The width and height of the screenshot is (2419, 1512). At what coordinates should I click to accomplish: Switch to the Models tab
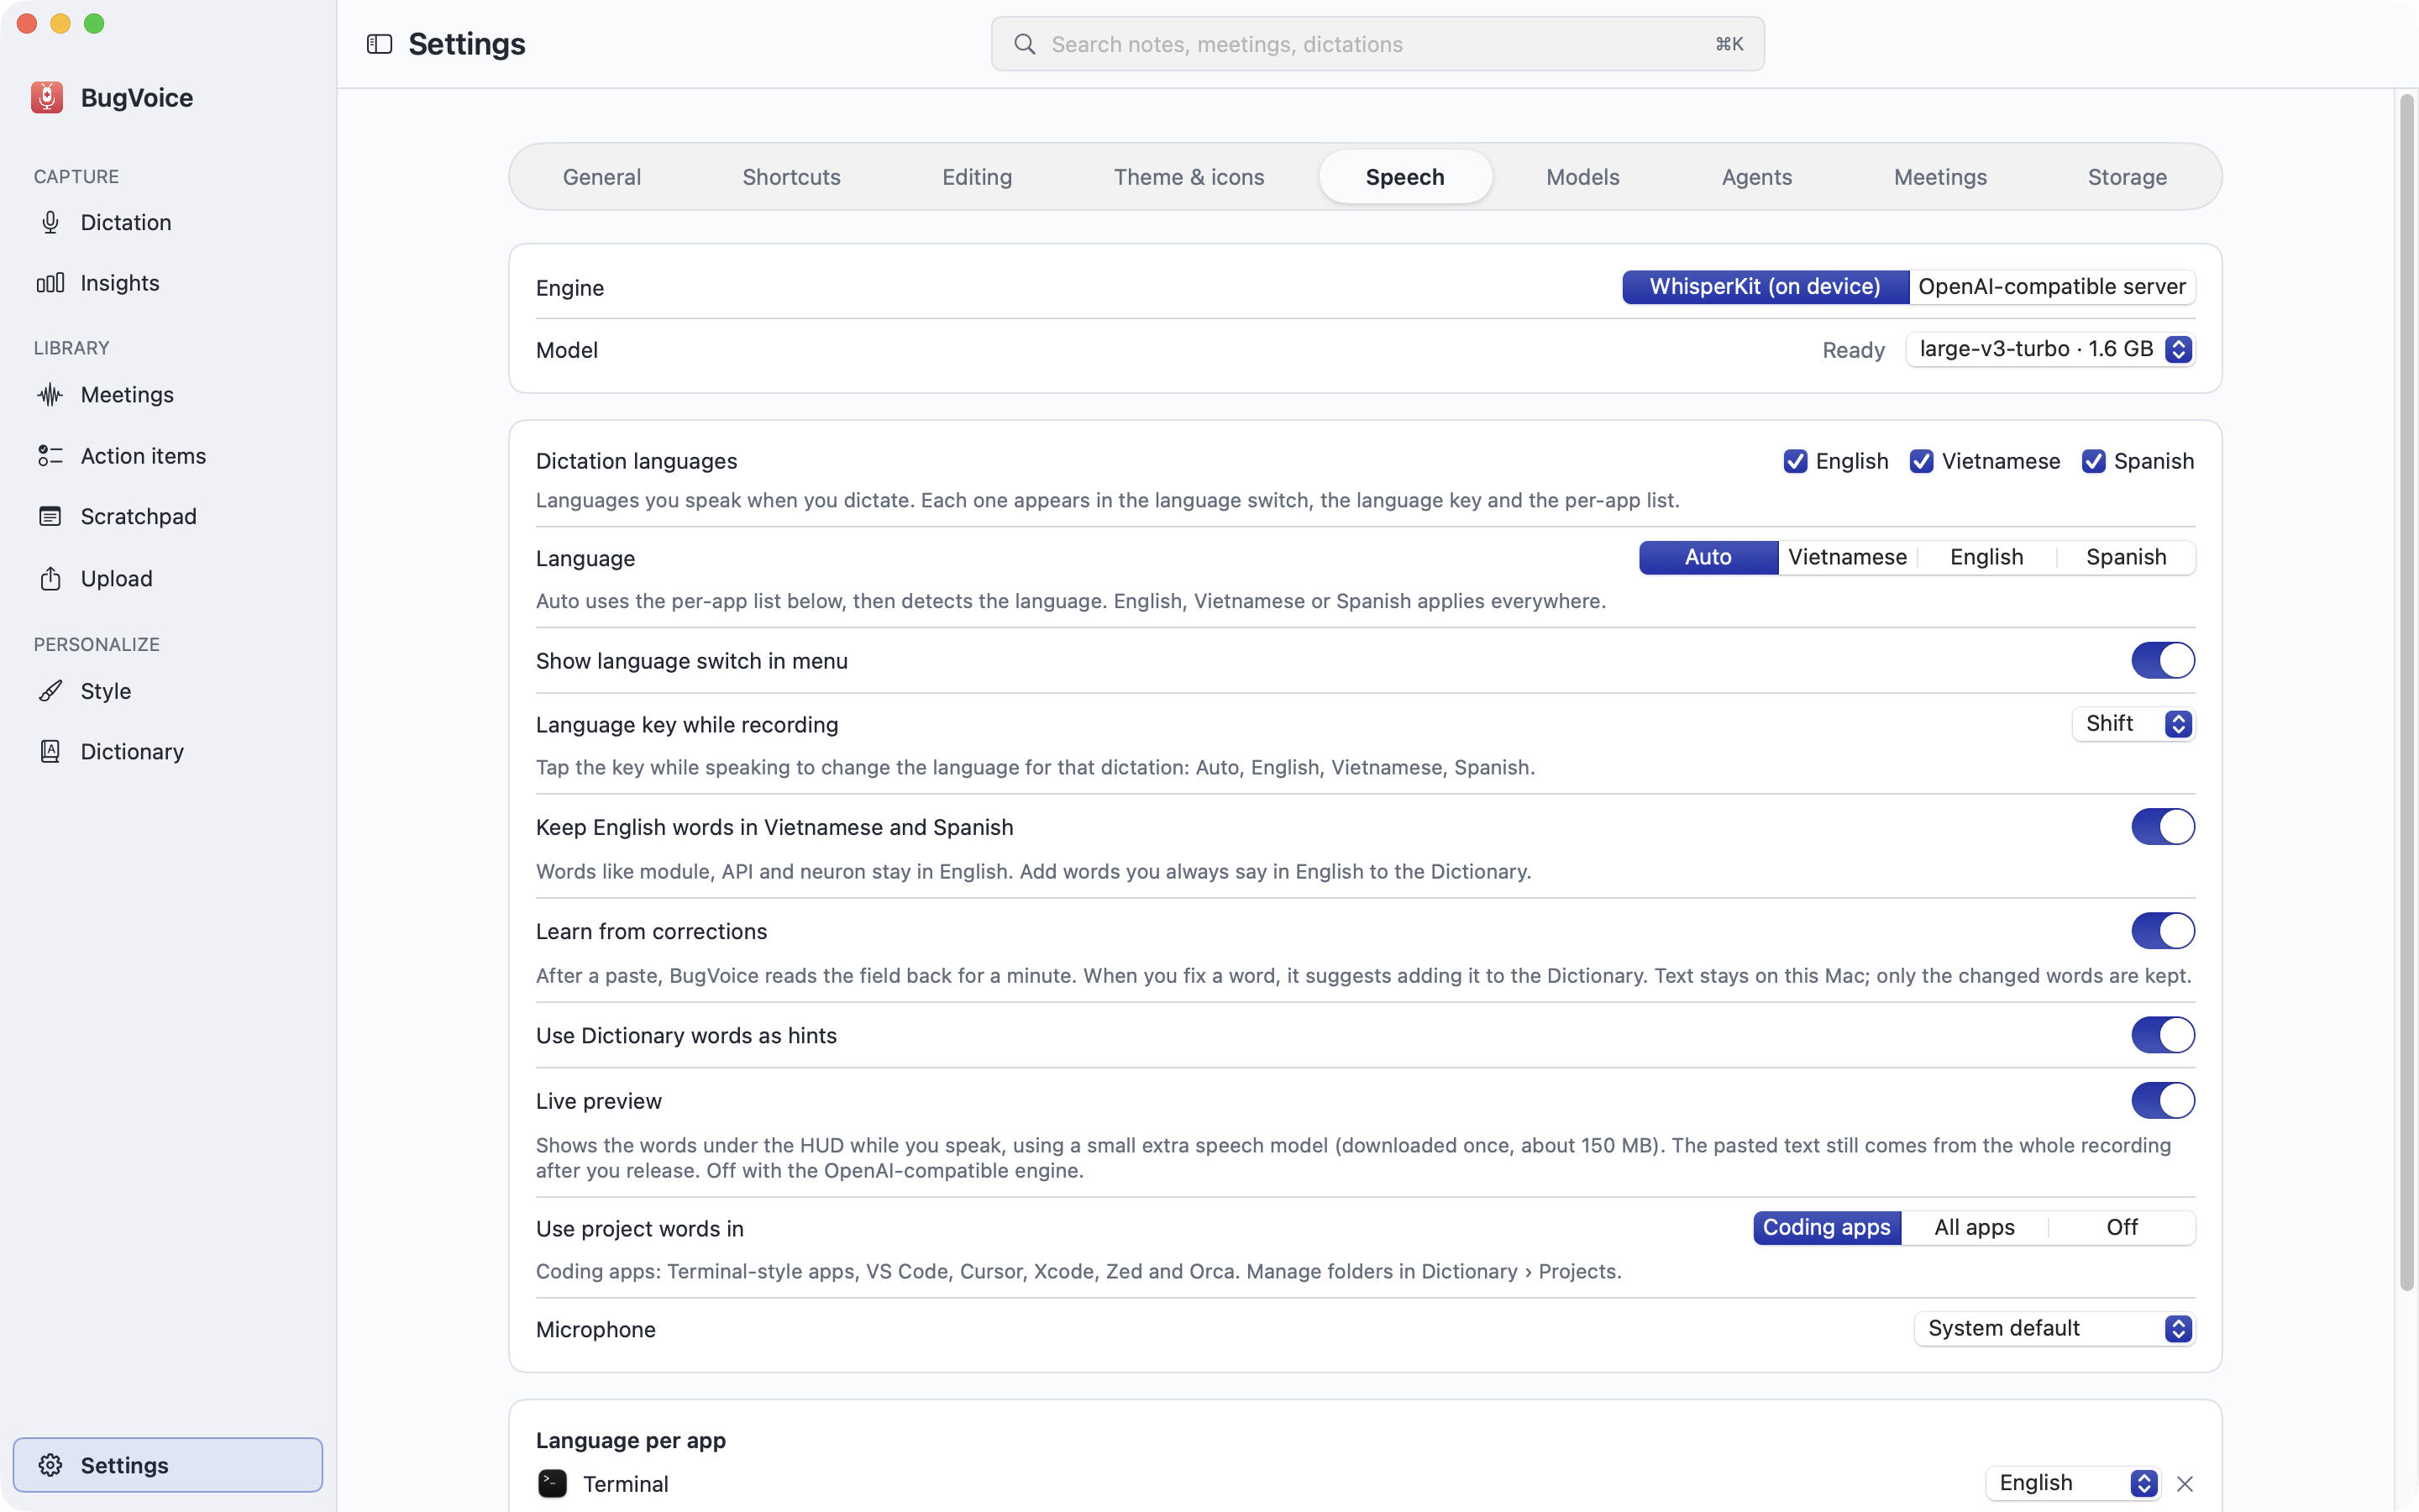tap(1582, 177)
